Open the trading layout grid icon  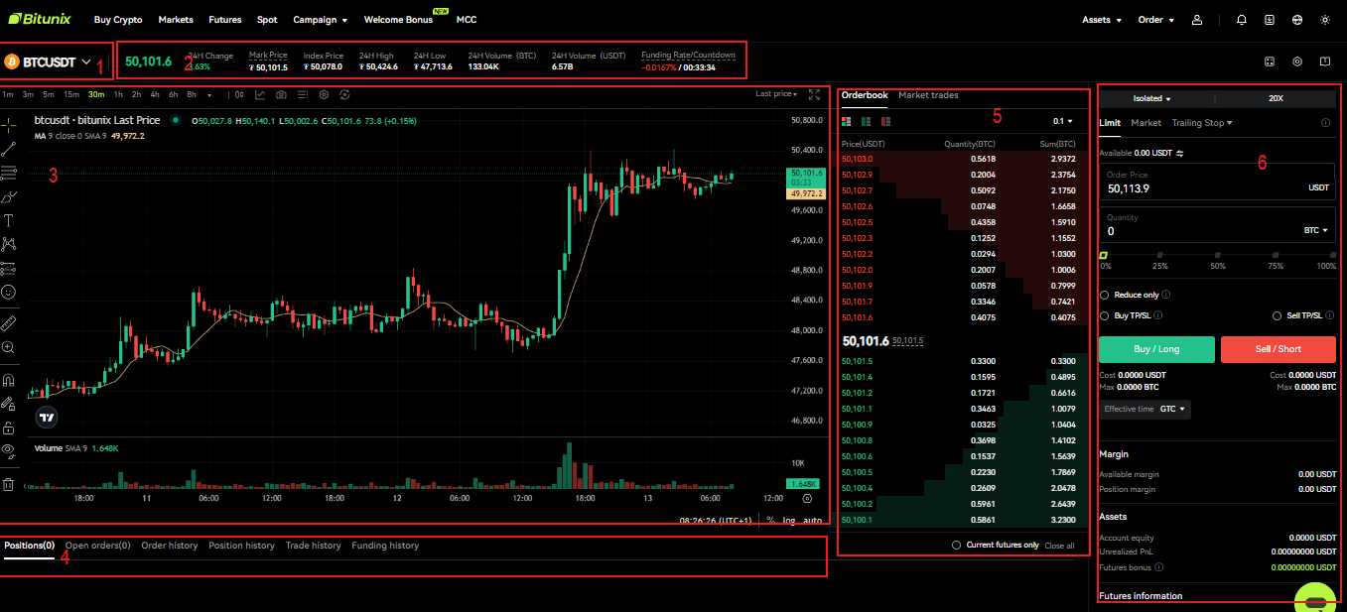1270,61
